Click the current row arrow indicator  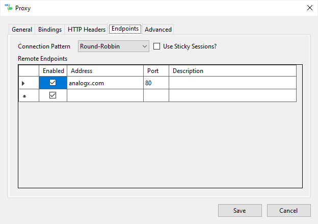click(x=23, y=83)
